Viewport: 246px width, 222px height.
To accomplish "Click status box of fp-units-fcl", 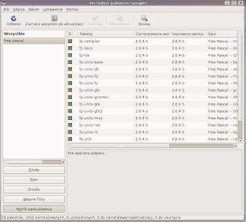I will pyautogui.click(x=70, y=76).
